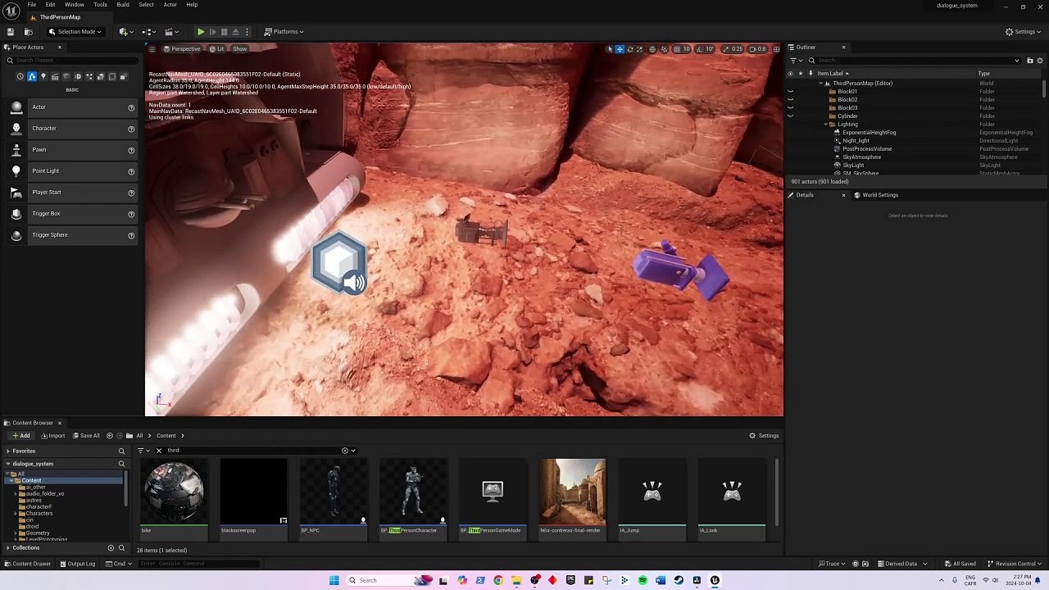Adjust the camera speed 0.8 control
This screenshot has height=590, width=1049.
(758, 49)
